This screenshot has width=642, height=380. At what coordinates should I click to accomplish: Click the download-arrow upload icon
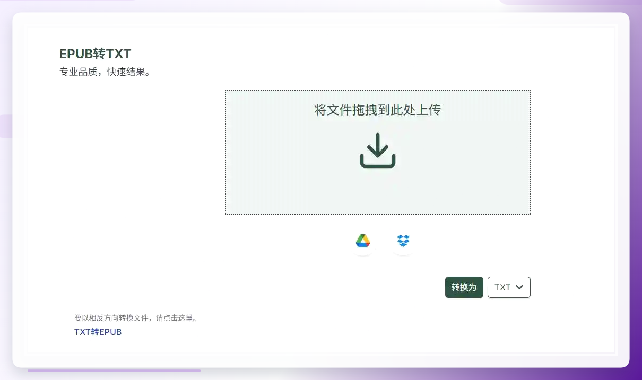[x=378, y=151]
